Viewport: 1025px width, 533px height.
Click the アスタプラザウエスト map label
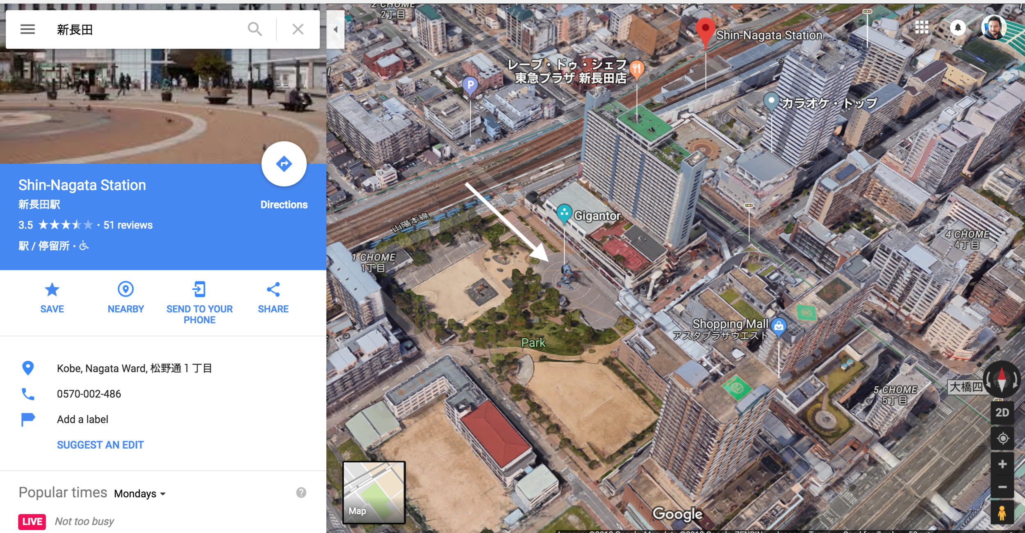tap(720, 336)
